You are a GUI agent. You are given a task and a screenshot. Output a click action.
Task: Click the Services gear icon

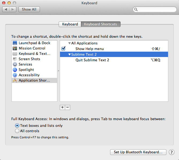(15, 64)
